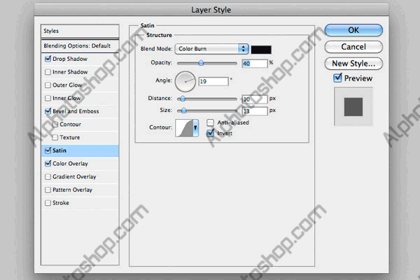Enable the Inner Shadow checkbox

point(48,72)
